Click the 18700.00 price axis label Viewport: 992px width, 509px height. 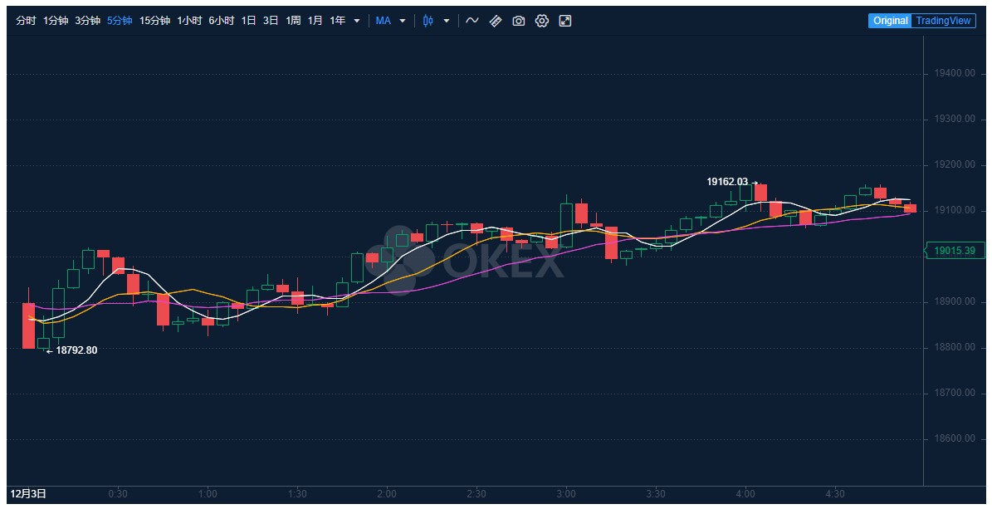click(955, 393)
